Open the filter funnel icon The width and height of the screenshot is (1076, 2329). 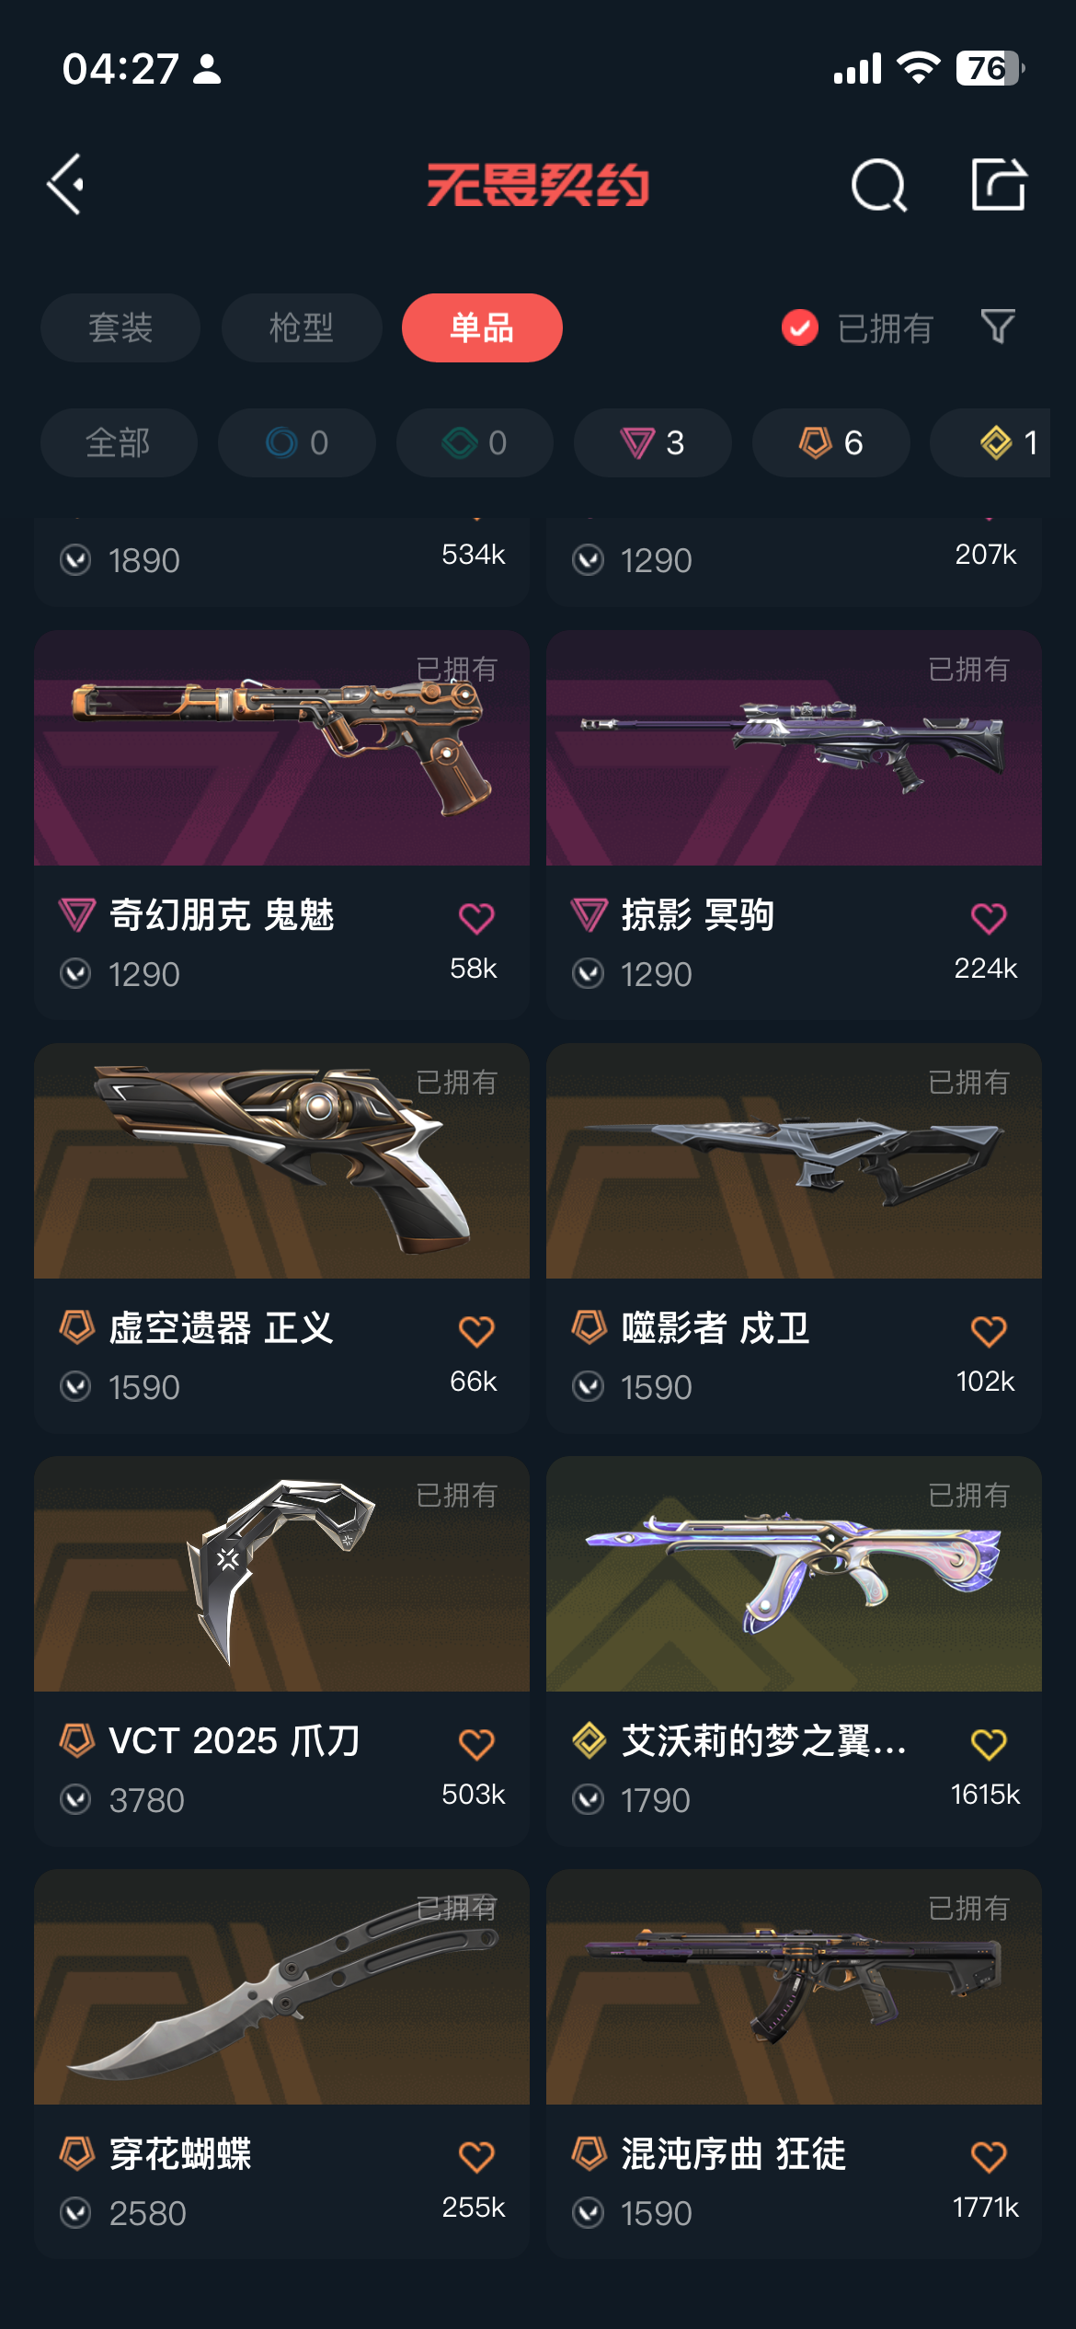coord(998,327)
